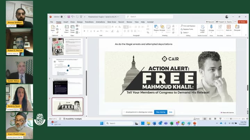The height and width of the screenshot is (140, 250).
Task: Click the Dictate microphone icon
Action: pos(211,27)
